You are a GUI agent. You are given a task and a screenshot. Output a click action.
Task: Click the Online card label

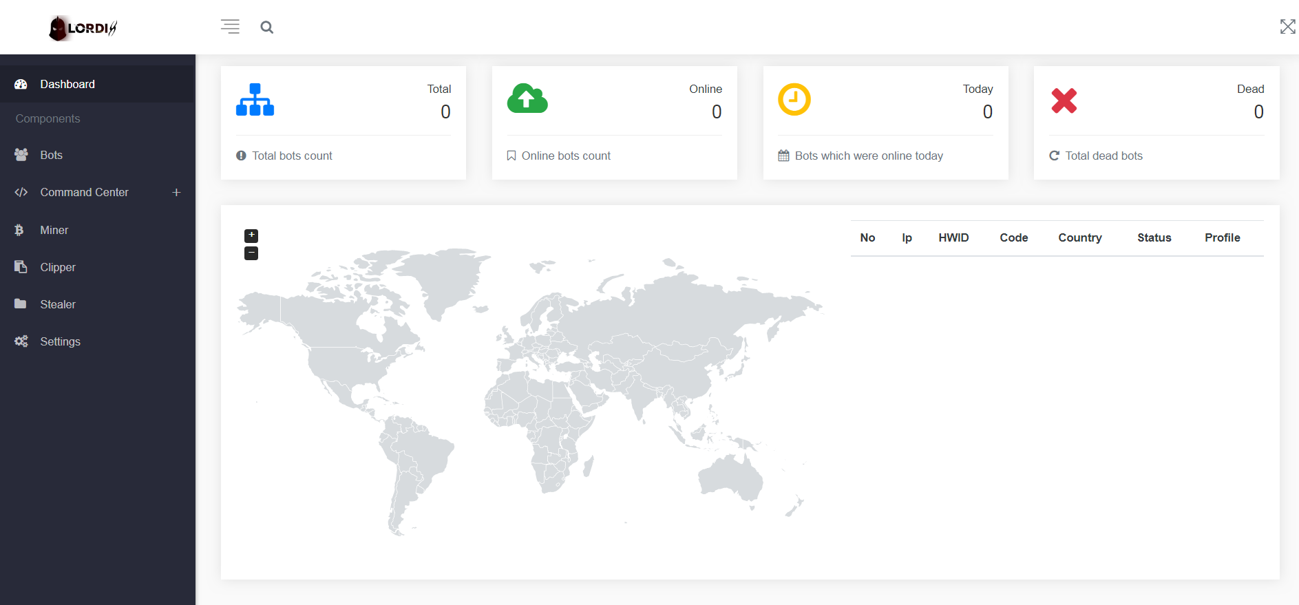coord(706,89)
